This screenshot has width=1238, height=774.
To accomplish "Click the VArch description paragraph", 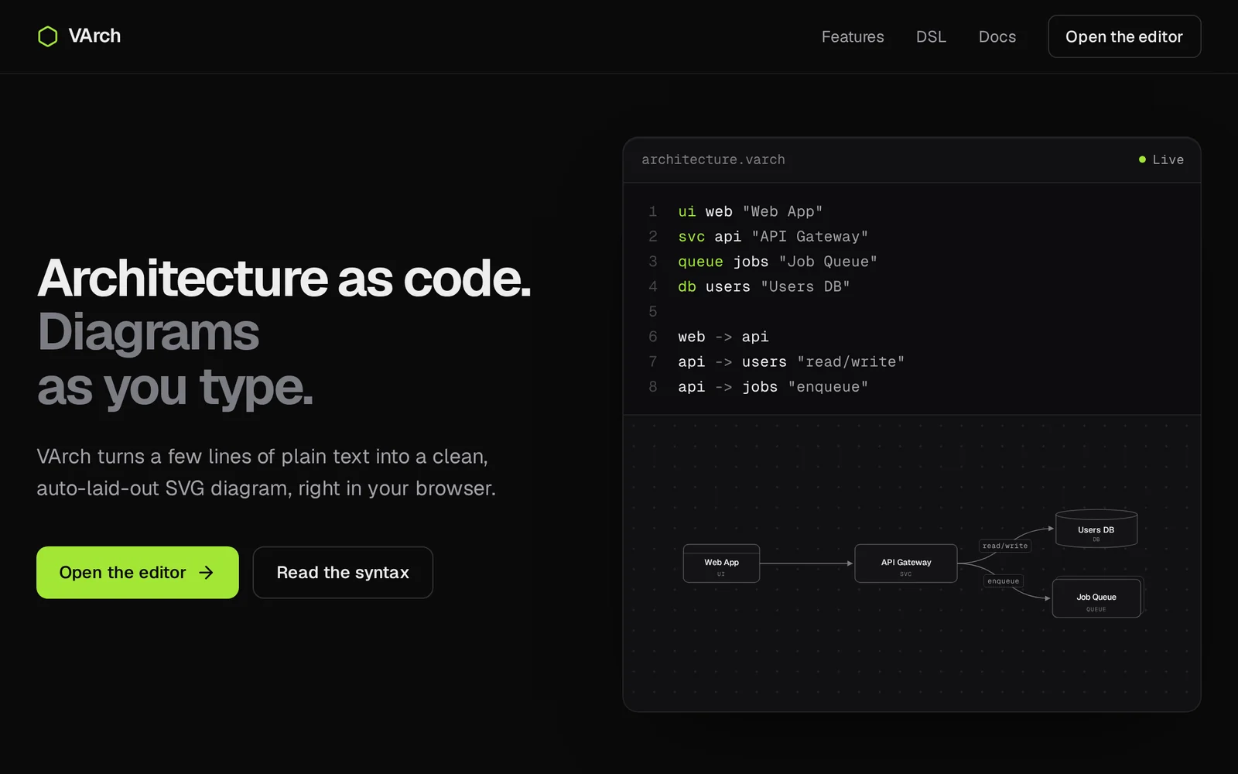I will pyautogui.click(x=266, y=472).
